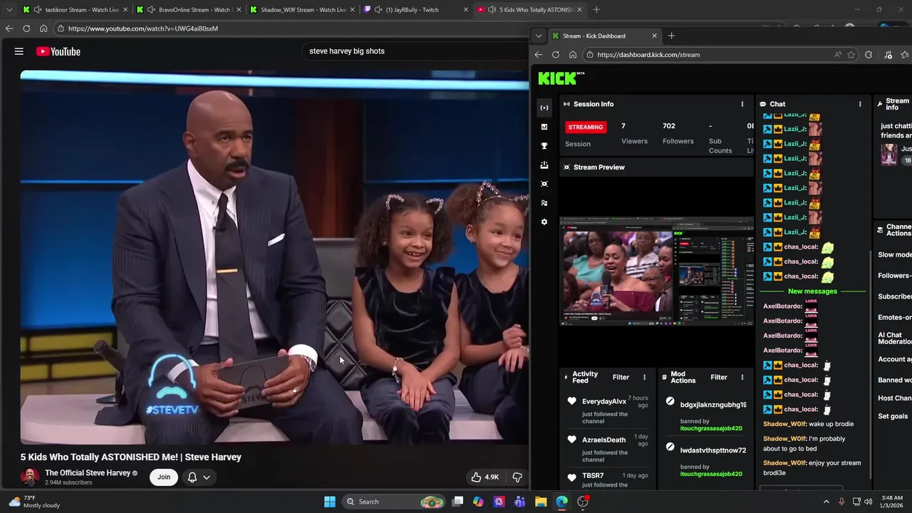
Task: Click the read aloud icon in address bar
Action: 838,55
